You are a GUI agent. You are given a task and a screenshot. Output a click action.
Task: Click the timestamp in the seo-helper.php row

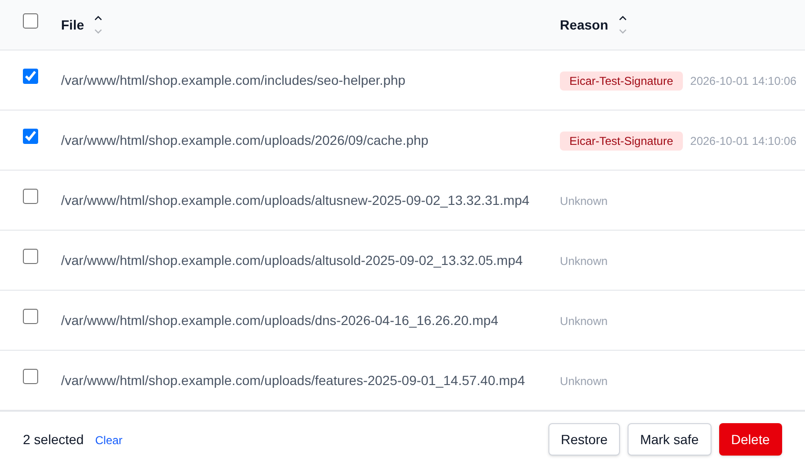[743, 81]
